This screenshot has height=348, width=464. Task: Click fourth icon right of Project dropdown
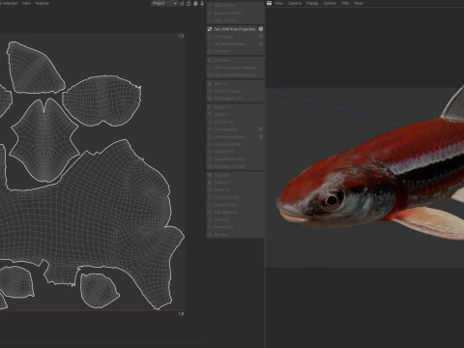coord(202,3)
